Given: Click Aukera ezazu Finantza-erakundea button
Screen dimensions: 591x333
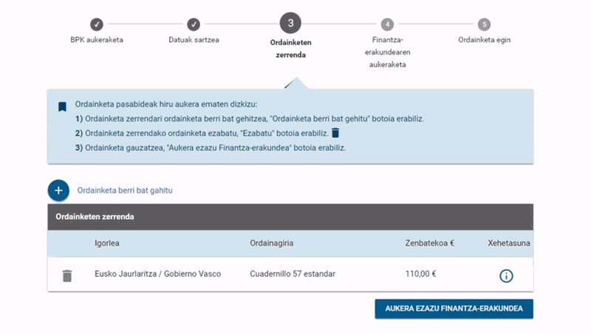Looking at the screenshot, I should click(454, 309).
